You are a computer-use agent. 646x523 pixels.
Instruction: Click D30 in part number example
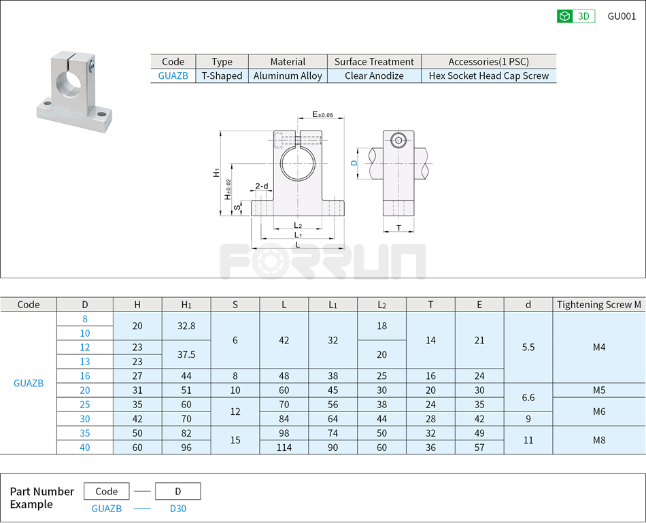(178, 509)
